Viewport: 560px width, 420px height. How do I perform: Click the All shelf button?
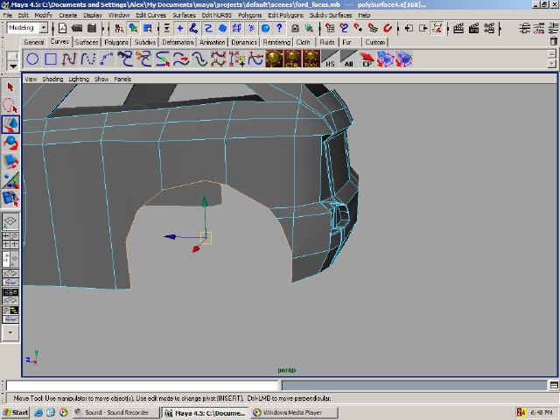click(x=347, y=59)
